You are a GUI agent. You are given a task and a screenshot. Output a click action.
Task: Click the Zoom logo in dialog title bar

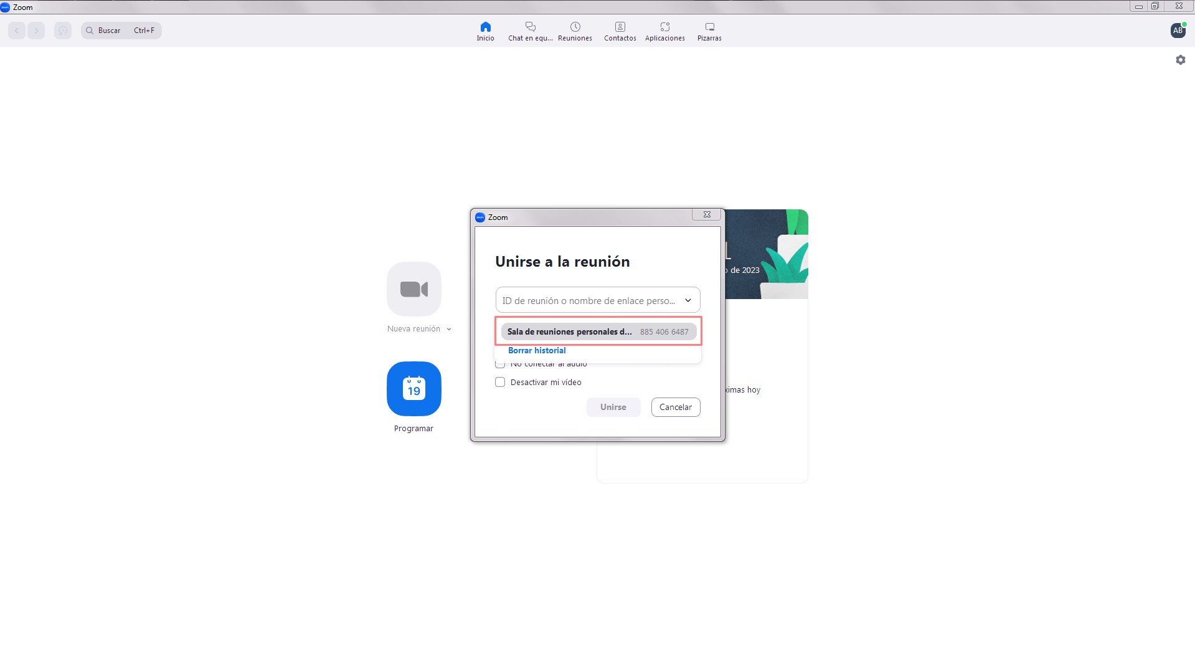click(x=479, y=217)
